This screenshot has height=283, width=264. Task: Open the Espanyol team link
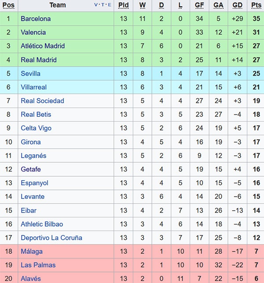[34, 183]
